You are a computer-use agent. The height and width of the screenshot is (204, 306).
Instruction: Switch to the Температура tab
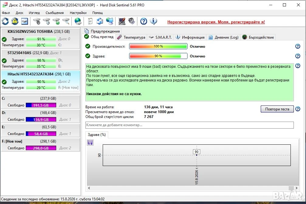(x=131, y=37)
